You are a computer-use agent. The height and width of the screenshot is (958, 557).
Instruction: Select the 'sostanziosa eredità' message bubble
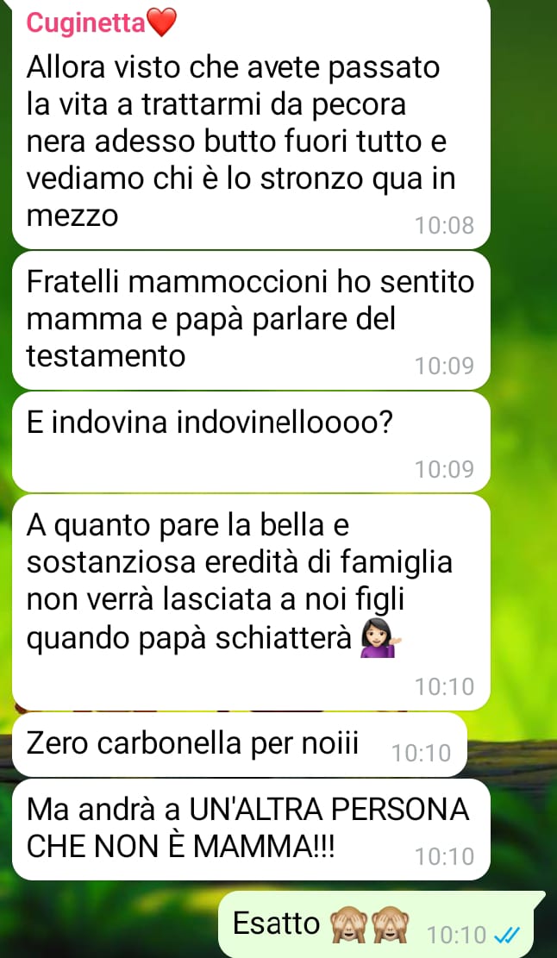tap(251, 603)
